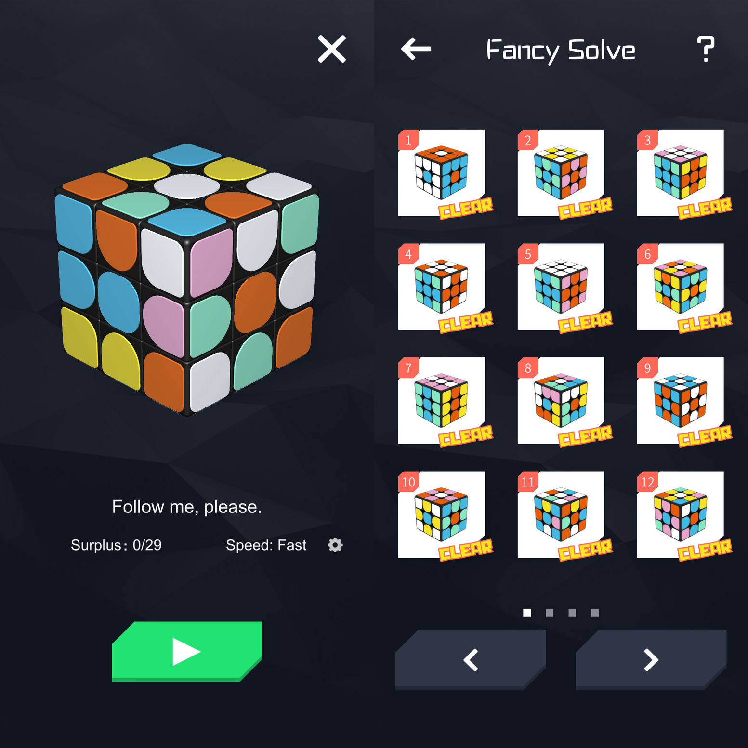Click the 3D cube preview
748x748 pixels.
(187, 279)
